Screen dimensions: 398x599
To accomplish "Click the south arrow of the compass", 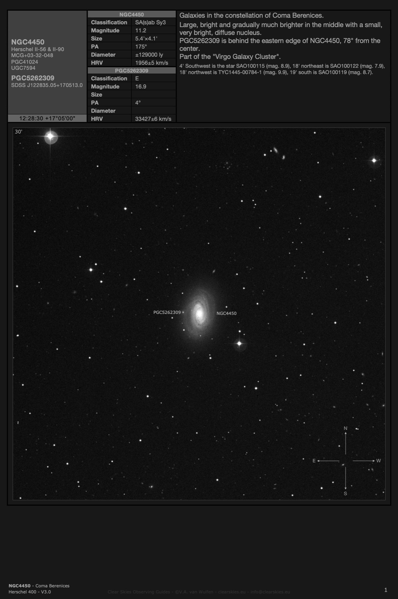I will 346,481.
